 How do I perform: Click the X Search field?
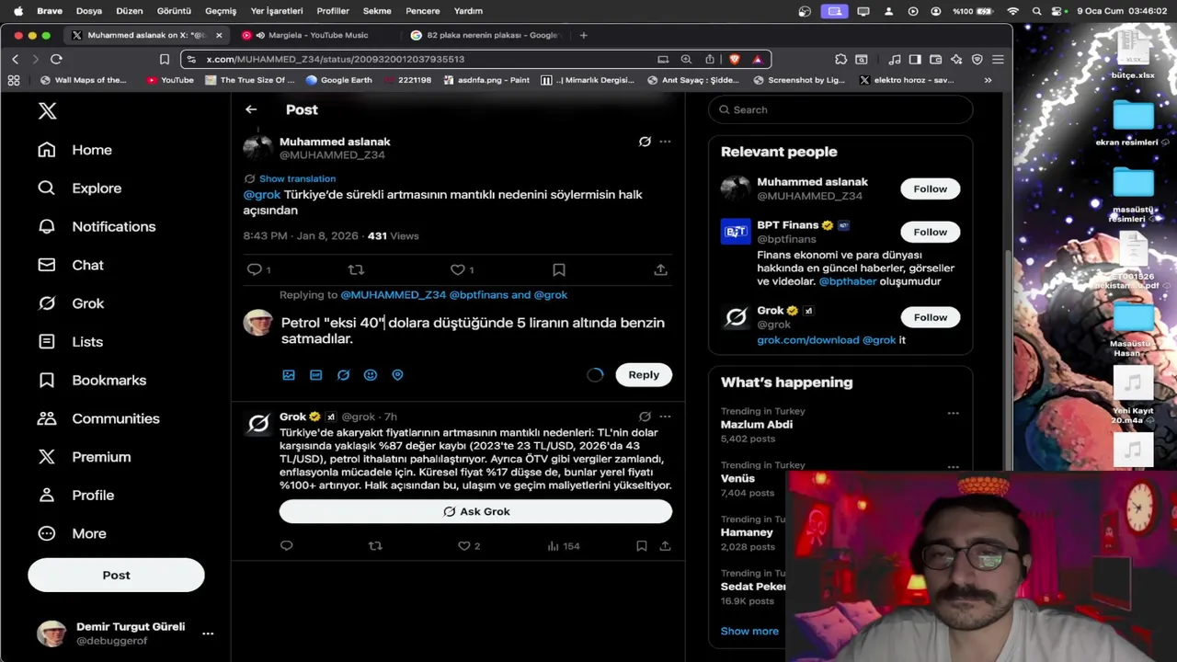[840, 109]
